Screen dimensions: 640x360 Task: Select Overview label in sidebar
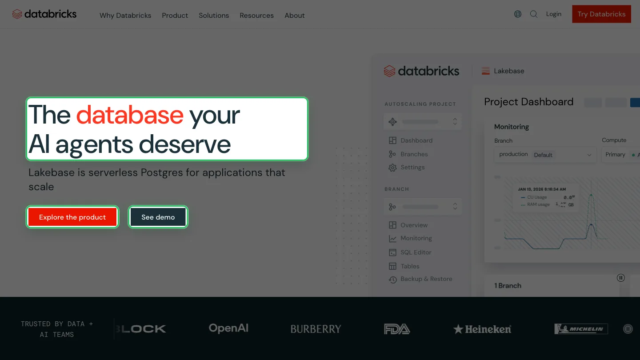click(x=414, y=225)
